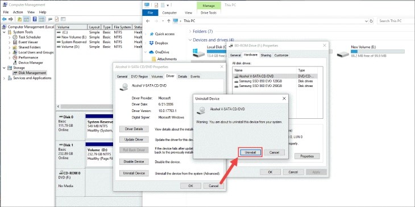Viewport: 415px width, 207px height.
Task: Click the blue Help toolbar icon
Action: (x=35, y=19)
